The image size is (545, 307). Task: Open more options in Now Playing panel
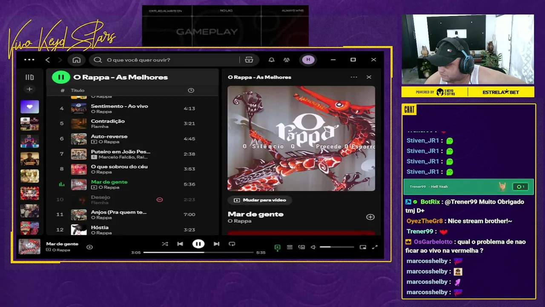coord(354,77)
